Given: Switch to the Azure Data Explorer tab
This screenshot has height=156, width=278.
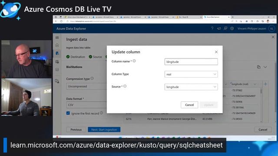Looking at the screenshot, I should click(x=217, y=17).
